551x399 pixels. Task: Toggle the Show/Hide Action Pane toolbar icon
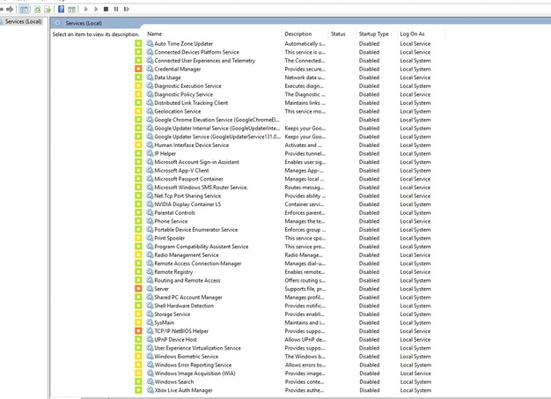[71, 9]
